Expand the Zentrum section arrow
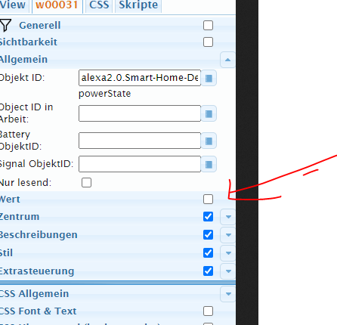The height and width of the screenshot is (325, 337). point(228,217)
